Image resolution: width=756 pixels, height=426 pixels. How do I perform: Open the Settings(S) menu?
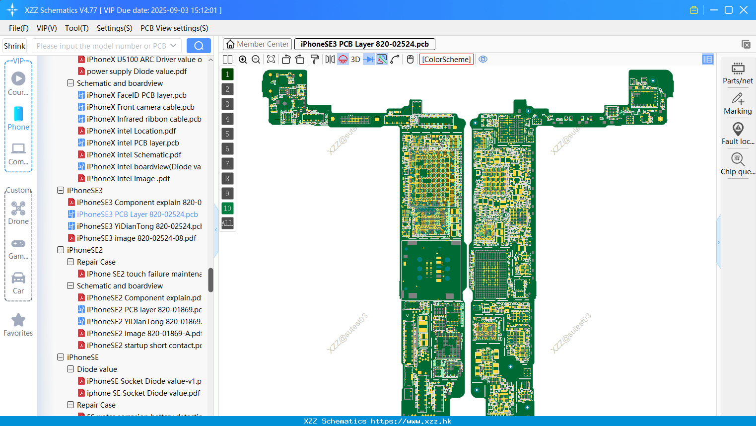click(x=115, y=28)
